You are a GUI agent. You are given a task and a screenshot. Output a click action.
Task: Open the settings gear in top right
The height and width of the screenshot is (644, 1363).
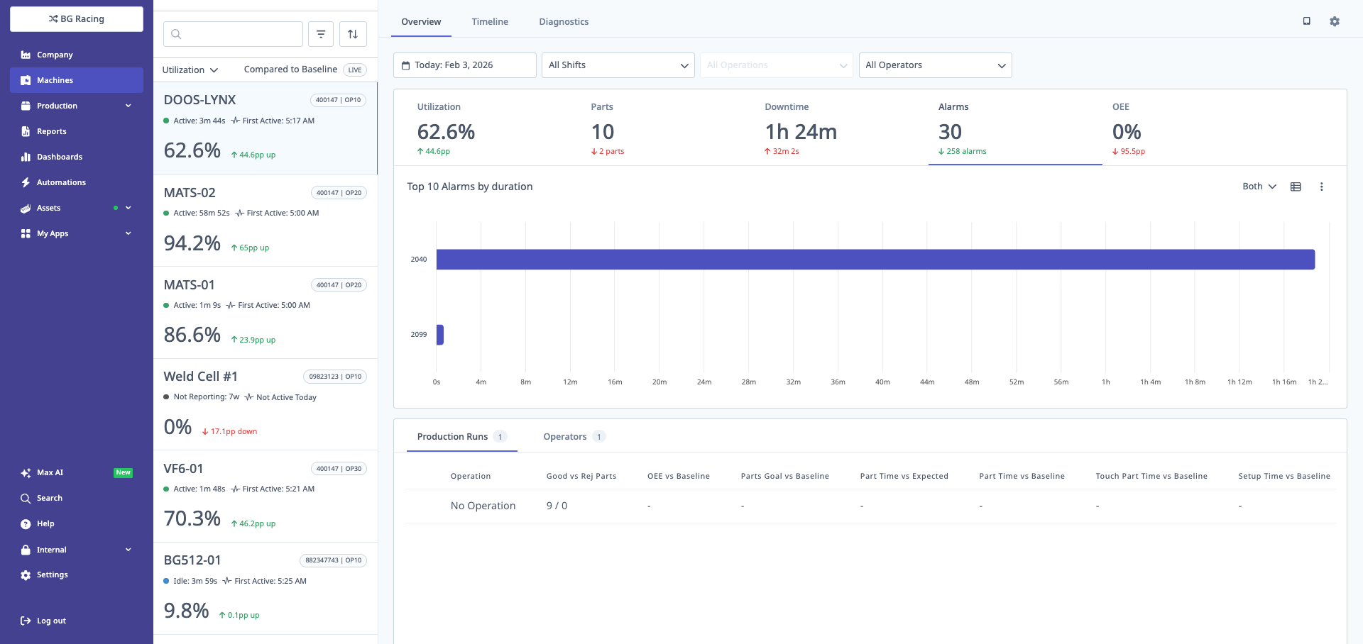pos(1335,21)
